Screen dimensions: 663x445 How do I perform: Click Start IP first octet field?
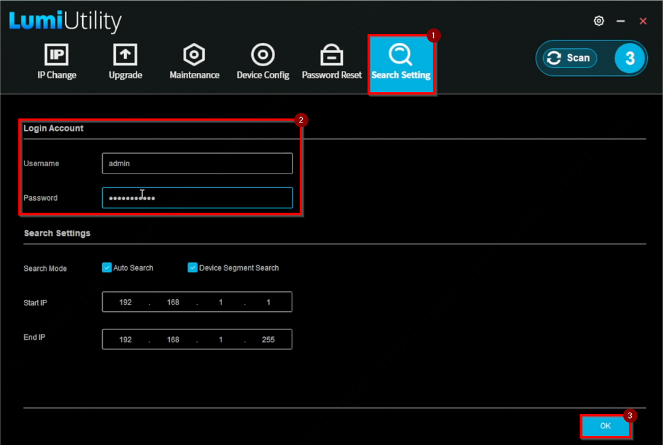tap(125, 302)
